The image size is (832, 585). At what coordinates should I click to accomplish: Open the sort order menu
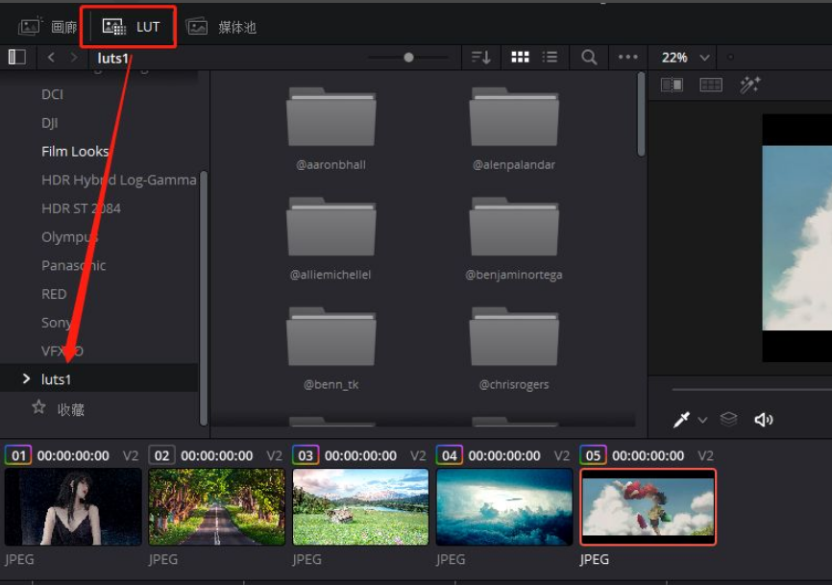[x=480, y=58]
